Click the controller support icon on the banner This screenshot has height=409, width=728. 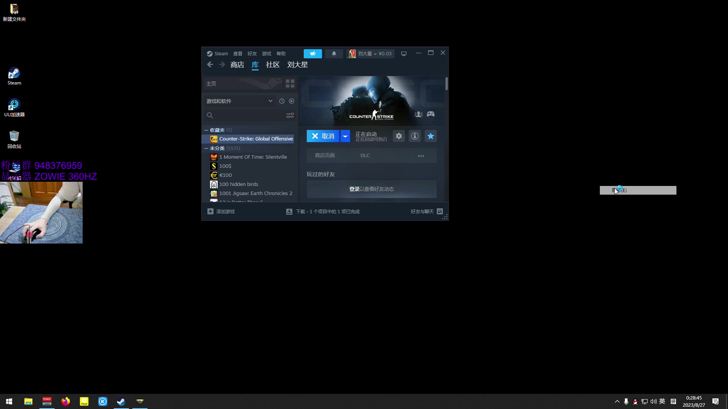pos(431,114)
